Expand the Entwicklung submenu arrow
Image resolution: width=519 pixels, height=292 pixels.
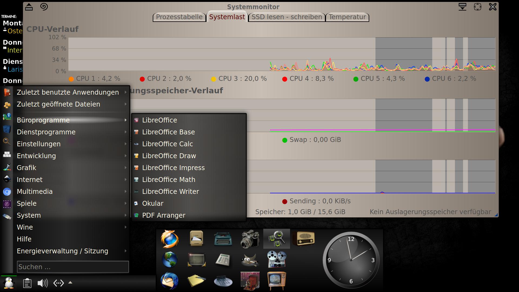(x=126, y=156)
